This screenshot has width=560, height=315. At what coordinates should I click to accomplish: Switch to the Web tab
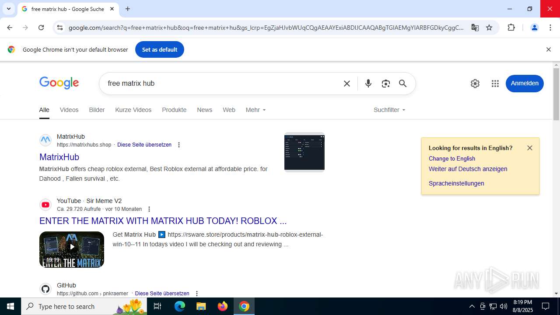[x=229, y=110]
